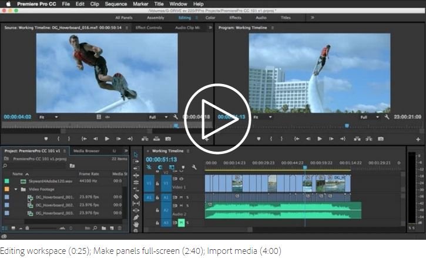This screenshot has width=426, height=258.
Task: Toggle Linked Selection in the Working Timeline
Action: pos(172,167)
